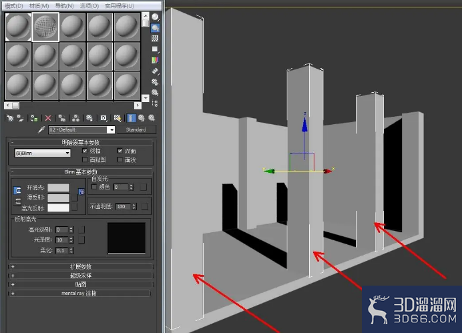Click the Make Unique icon
The width and height of the screenshot is (462, 333).
click(75, 118)
